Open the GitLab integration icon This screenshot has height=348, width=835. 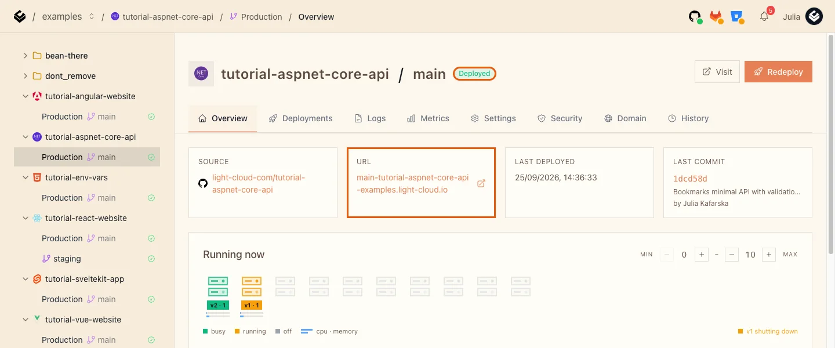click(717, 17)
